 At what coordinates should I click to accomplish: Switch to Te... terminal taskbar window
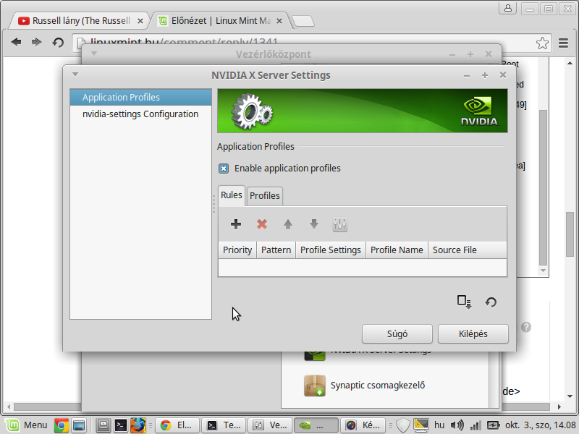[x=224, y=425]
